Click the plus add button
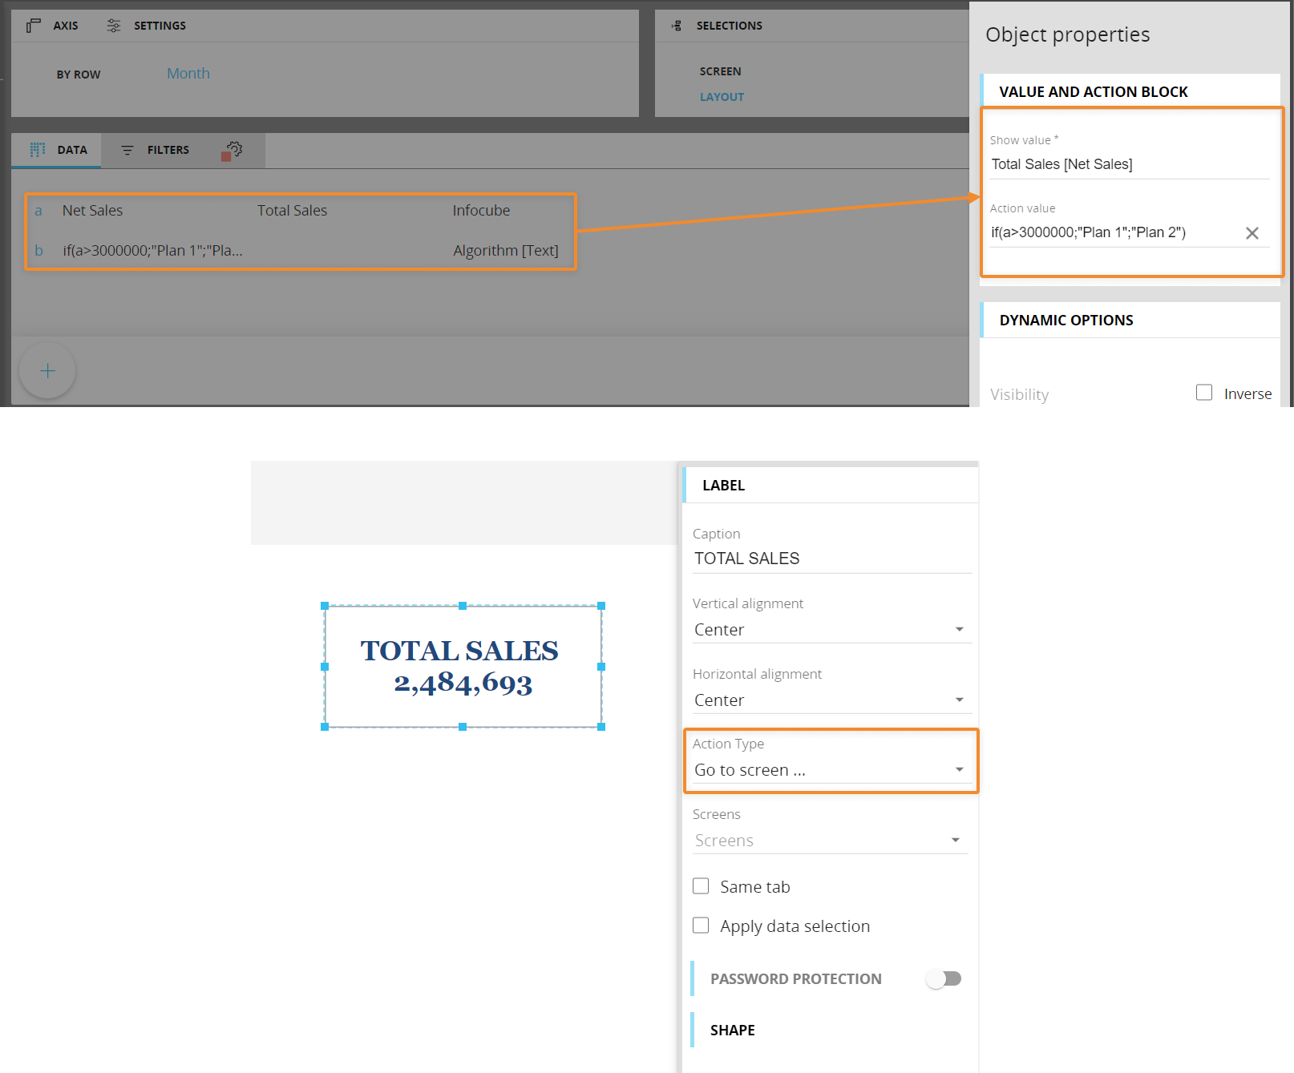Image resolution: width=1294 pixels, height=1073 pixels. pos(47,370)
